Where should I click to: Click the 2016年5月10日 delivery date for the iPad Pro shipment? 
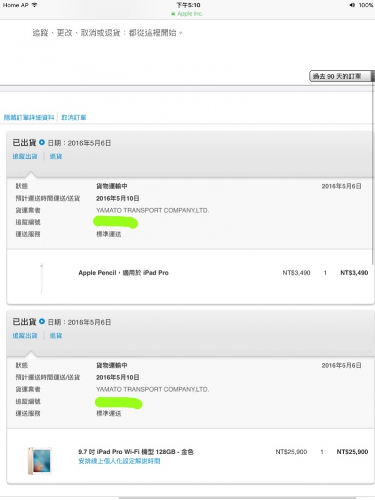coord(118,377)
